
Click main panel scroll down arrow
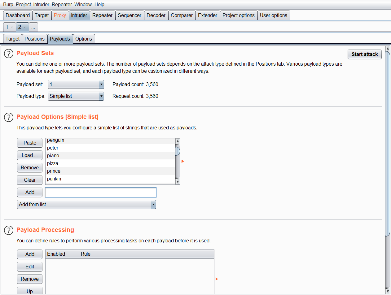[x=388, y=291]
